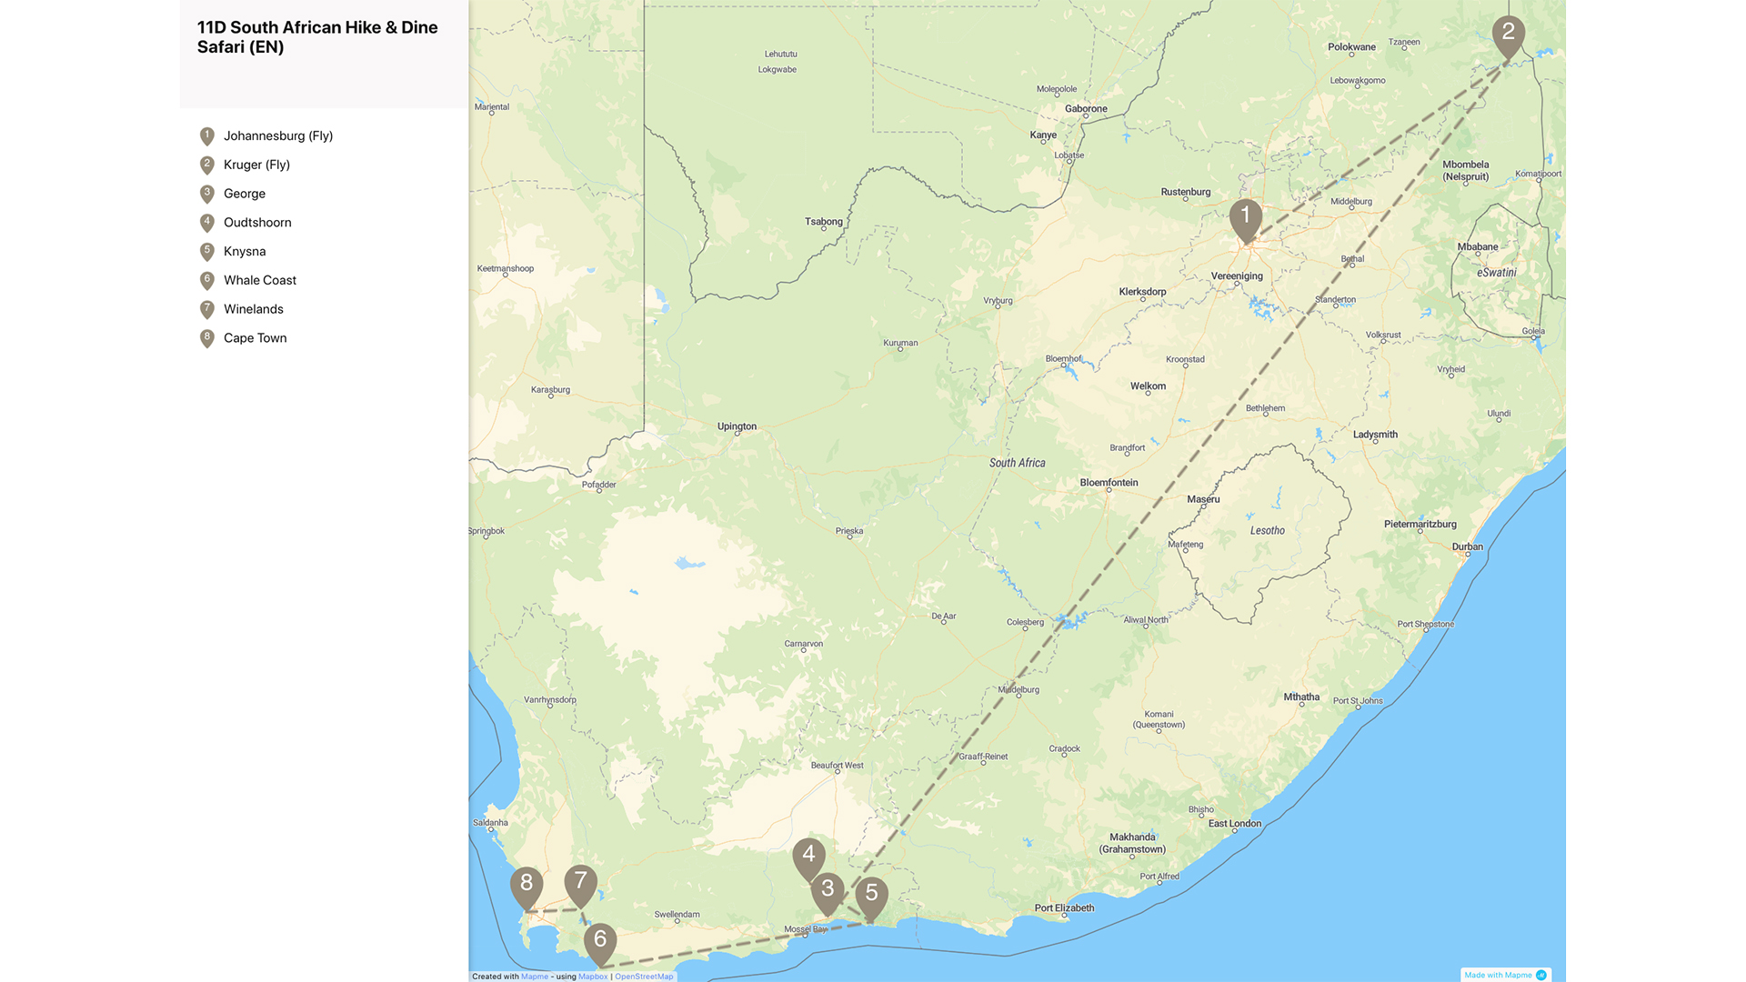Image resolution: width=1746 pixels, height=982 pixels.
Task: Click Cape Town list entry
Action: (x=255, y=338)
